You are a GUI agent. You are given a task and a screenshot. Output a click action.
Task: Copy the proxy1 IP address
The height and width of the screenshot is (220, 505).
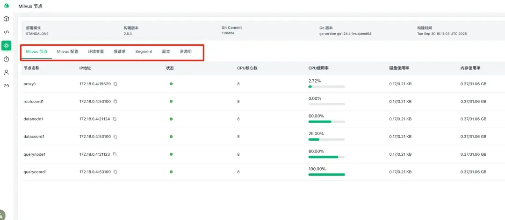click(115, 84)
